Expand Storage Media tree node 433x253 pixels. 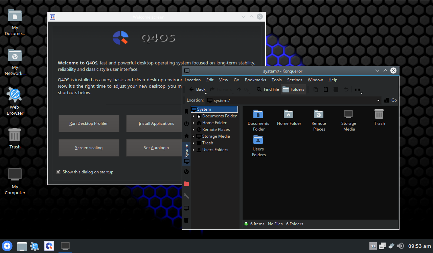193,136
